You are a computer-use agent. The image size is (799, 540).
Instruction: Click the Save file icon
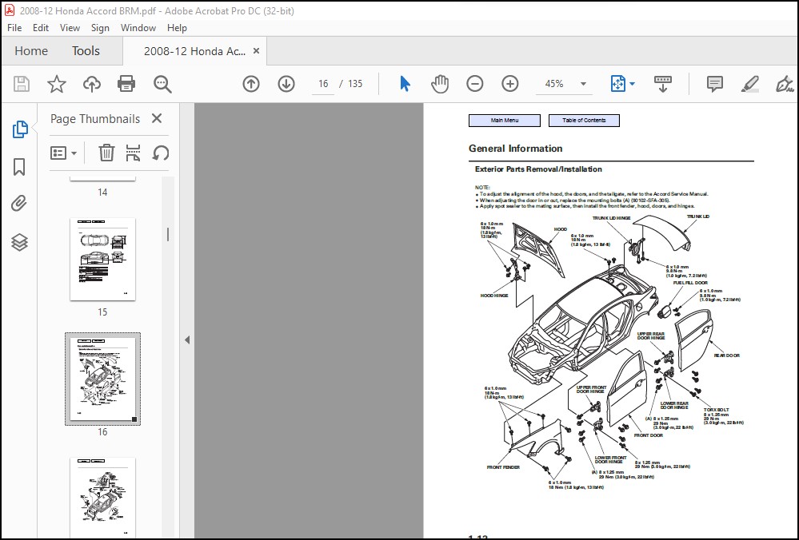click(x=22, y=83)
